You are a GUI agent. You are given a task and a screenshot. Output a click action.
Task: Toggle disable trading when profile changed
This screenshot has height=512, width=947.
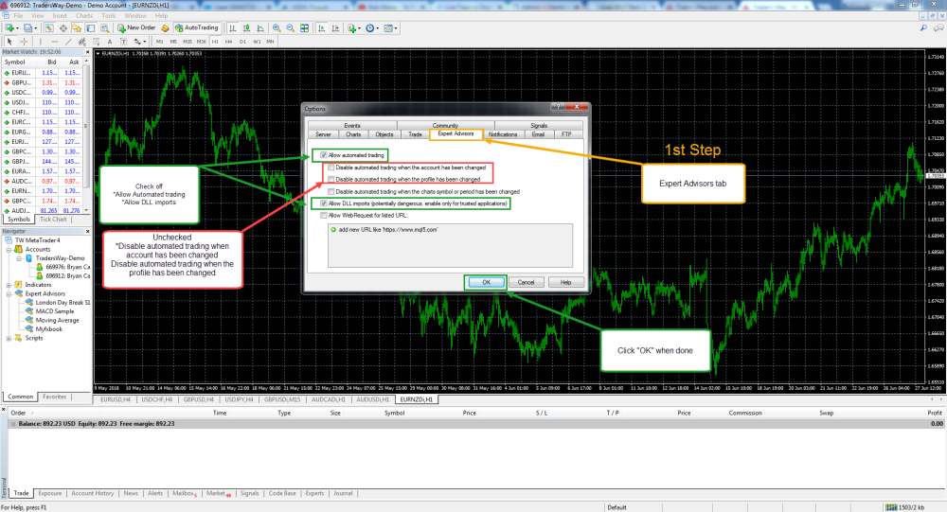point(331,179)
